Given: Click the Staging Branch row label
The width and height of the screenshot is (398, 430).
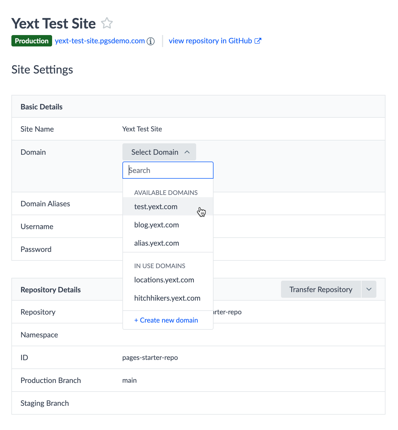Looking at the screenshot, I should pyautogui.click(x=45, y=403).
